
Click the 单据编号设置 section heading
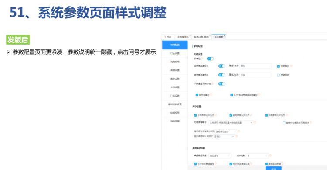[199, 148]
